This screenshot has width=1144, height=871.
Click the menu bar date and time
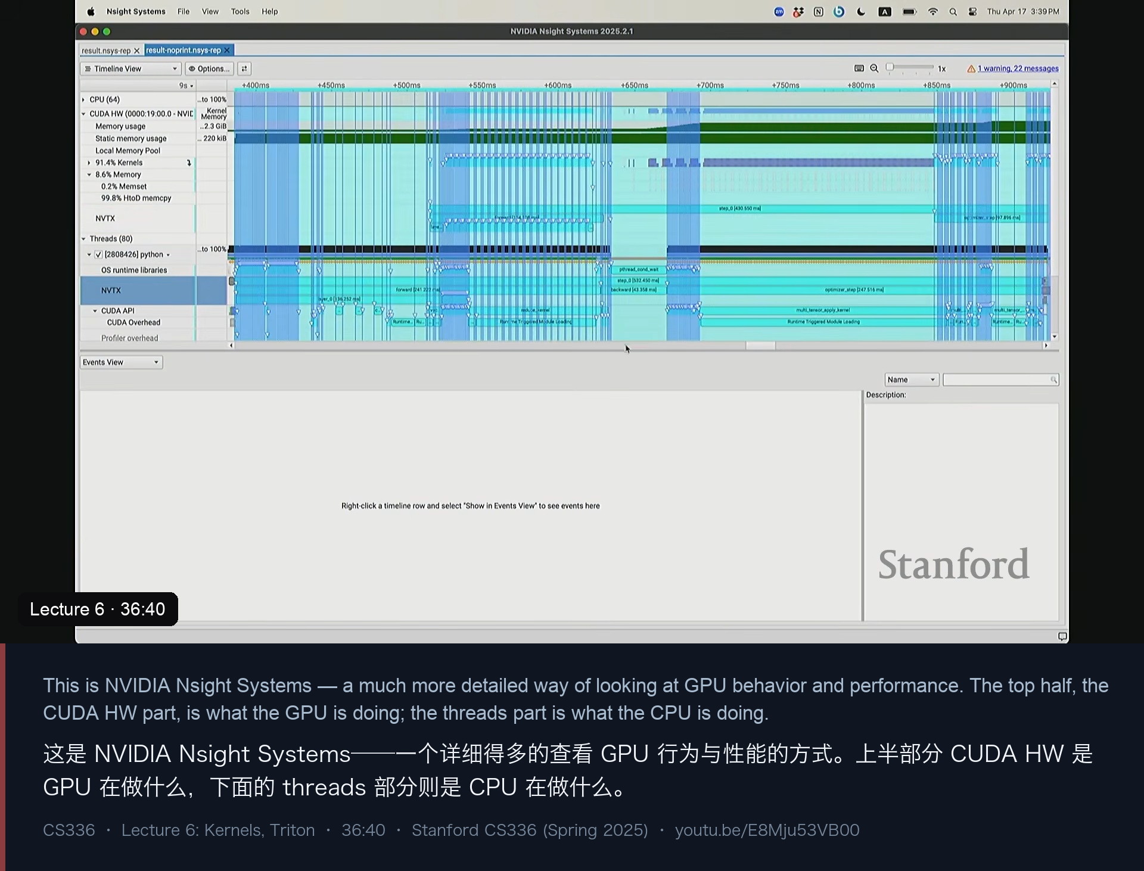click(x=1023, y=11)
